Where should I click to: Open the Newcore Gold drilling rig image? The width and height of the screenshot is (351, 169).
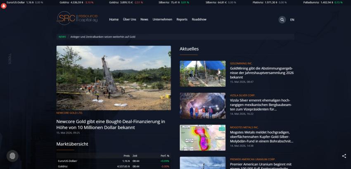tap(114, 78)
